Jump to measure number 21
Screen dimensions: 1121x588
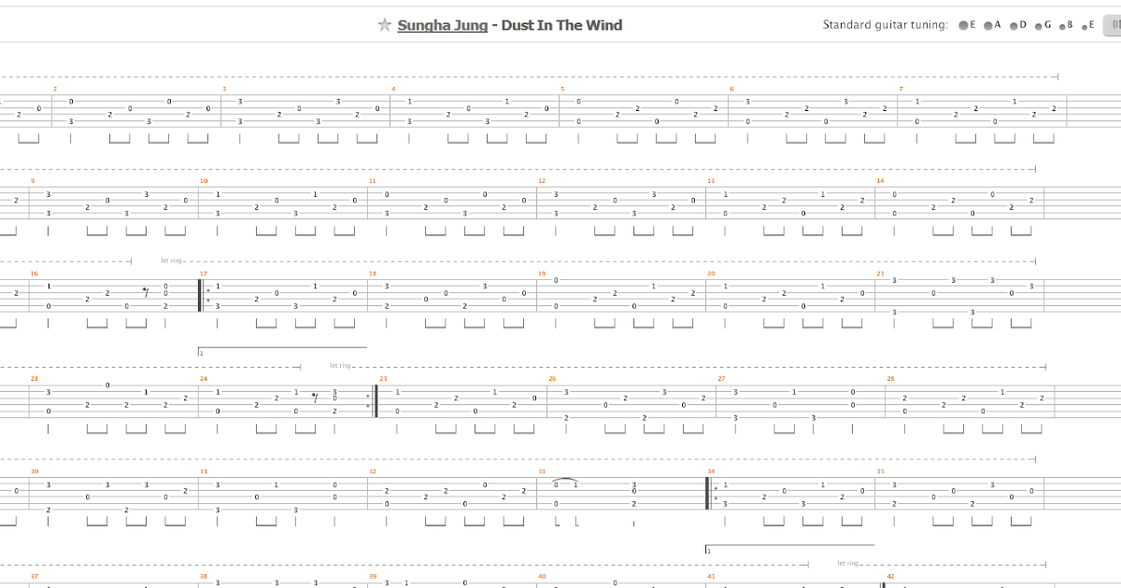coord(880,273)
